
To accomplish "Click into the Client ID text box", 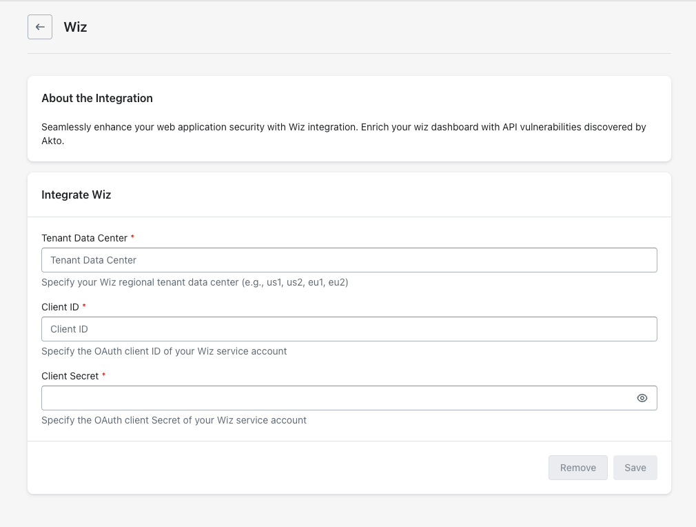I will click(349, 329).
